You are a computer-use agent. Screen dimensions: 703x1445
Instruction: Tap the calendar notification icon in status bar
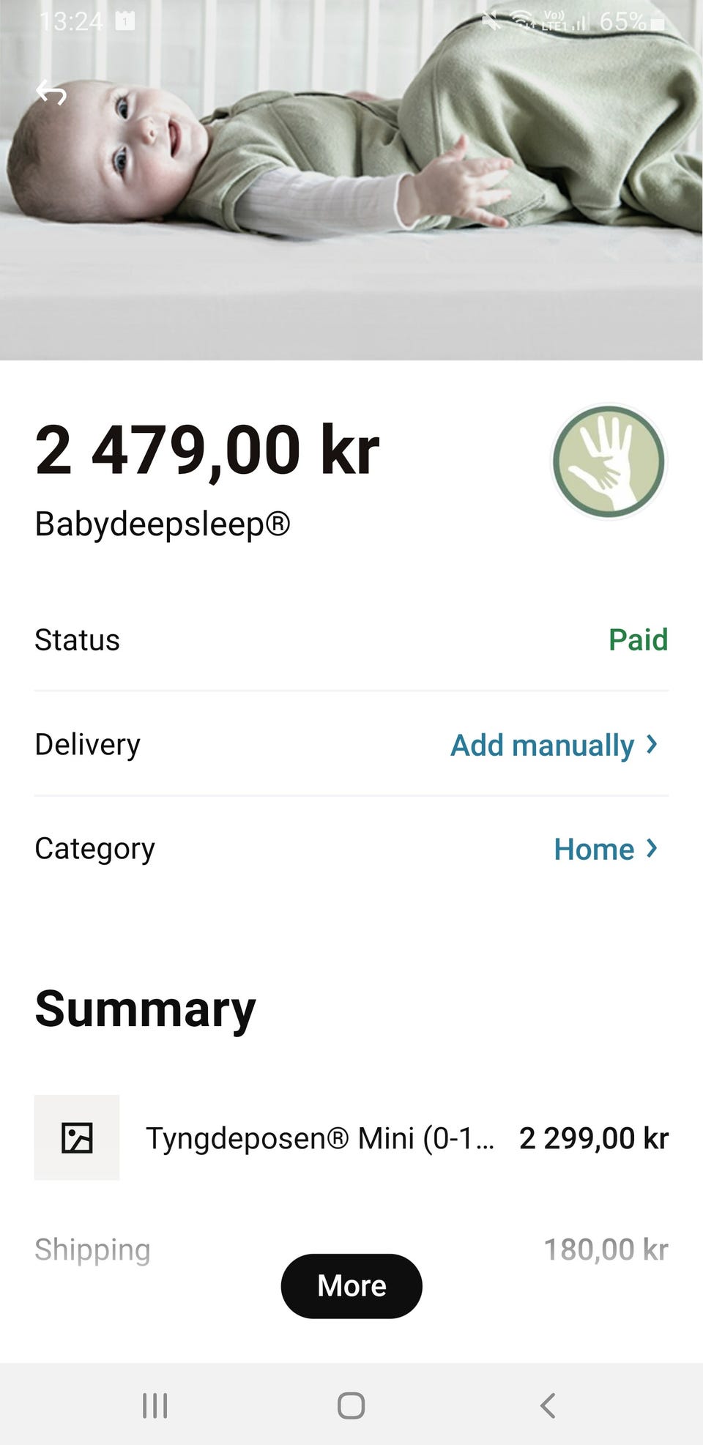tap(125, 21)
